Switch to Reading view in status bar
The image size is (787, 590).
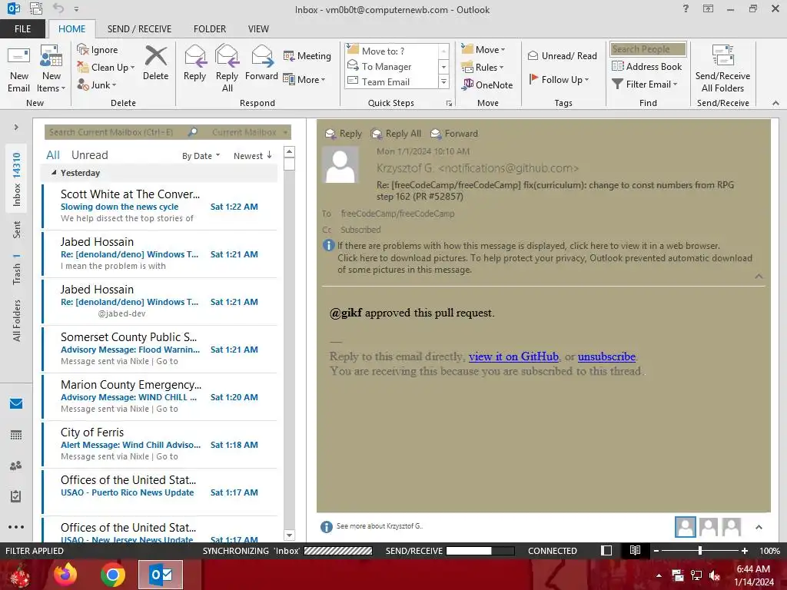pos(635,550)
